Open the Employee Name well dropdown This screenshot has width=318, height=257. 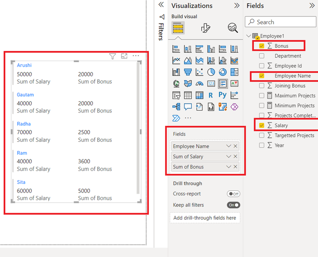click(228, 146)
